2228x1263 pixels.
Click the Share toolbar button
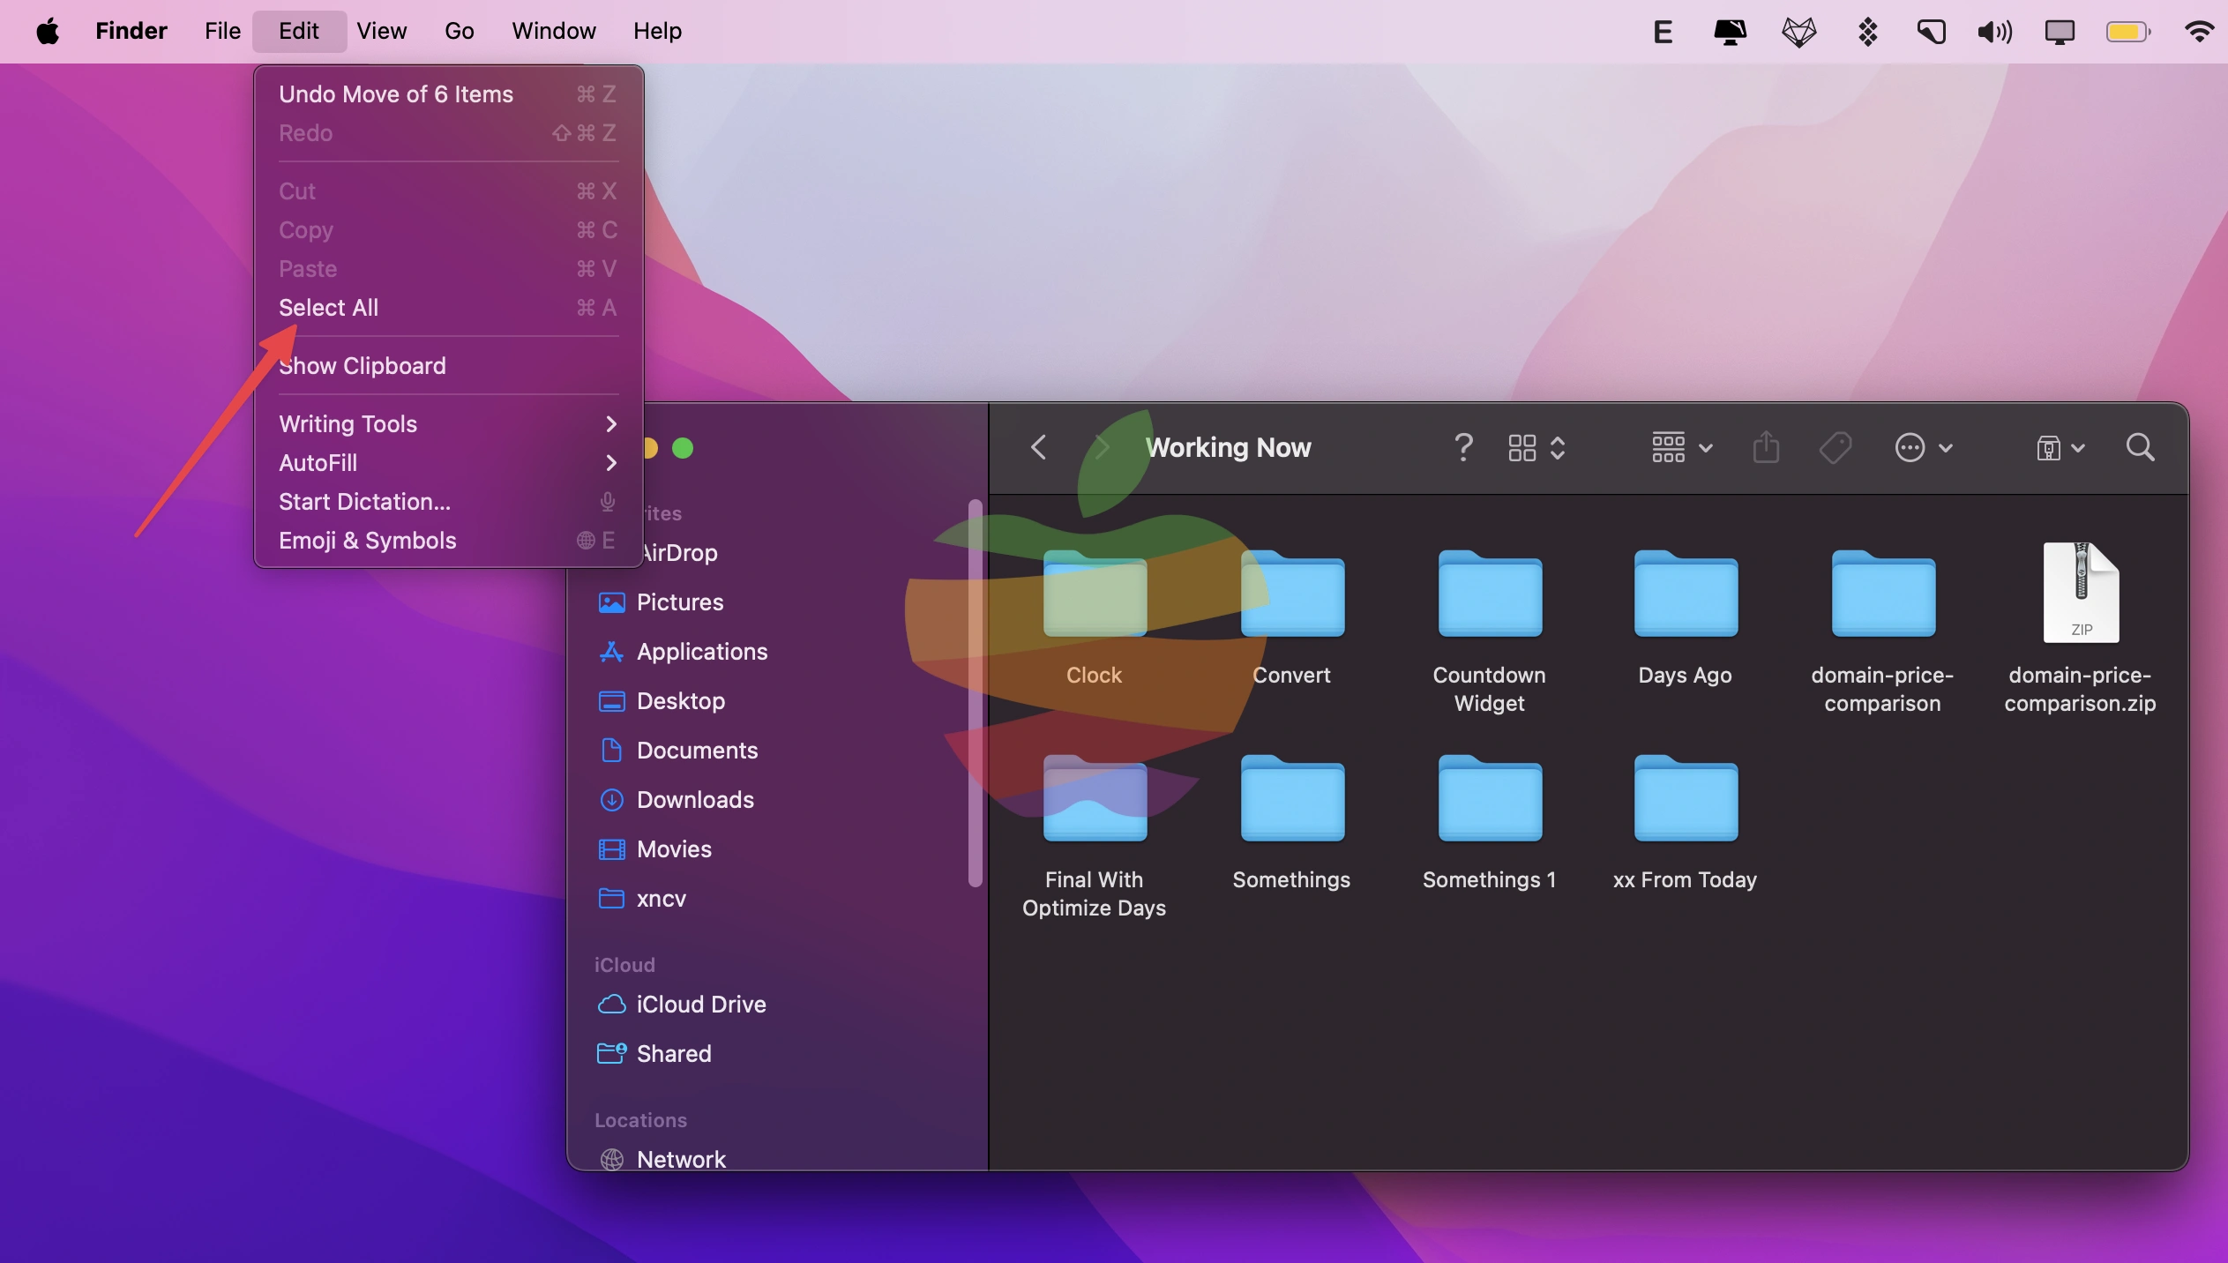click(1766, 447)
